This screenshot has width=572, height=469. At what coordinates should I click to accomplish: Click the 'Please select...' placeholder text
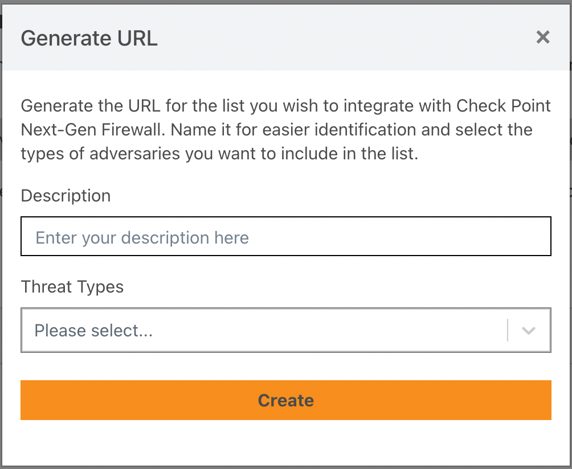coord(93,331)
